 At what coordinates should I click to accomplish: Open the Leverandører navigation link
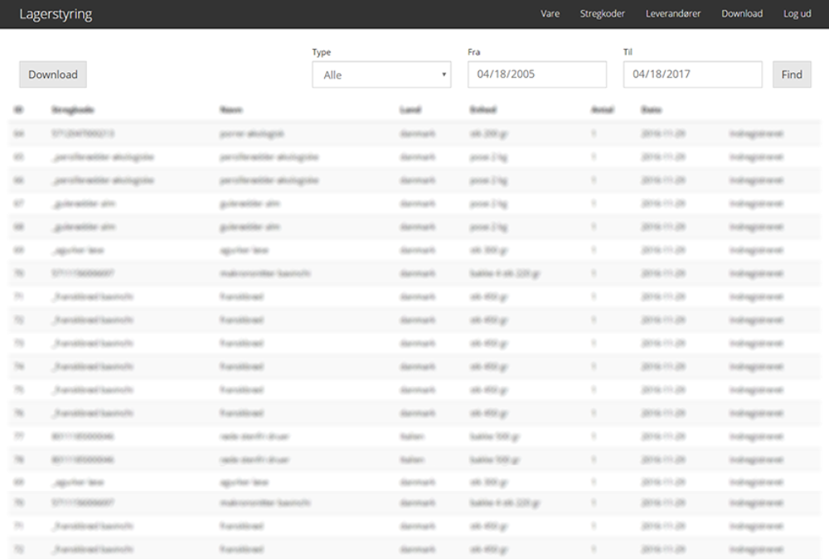click(x=673, y=14)
